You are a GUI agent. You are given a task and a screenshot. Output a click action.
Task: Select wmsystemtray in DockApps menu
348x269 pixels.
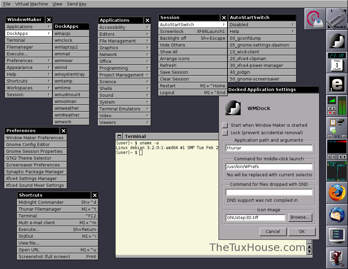point(71,74)
